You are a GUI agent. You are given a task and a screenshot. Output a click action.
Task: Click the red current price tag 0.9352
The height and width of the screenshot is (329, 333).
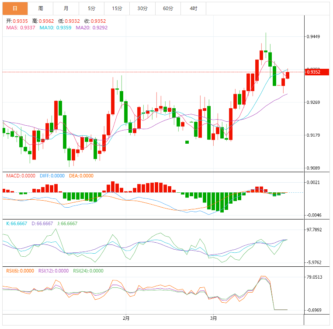[317, 72]
